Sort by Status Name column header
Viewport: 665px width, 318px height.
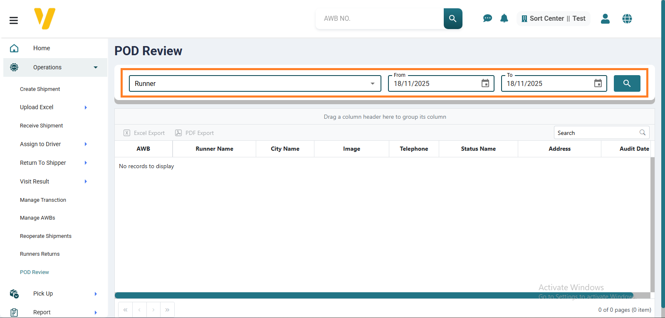pos(478,149)
